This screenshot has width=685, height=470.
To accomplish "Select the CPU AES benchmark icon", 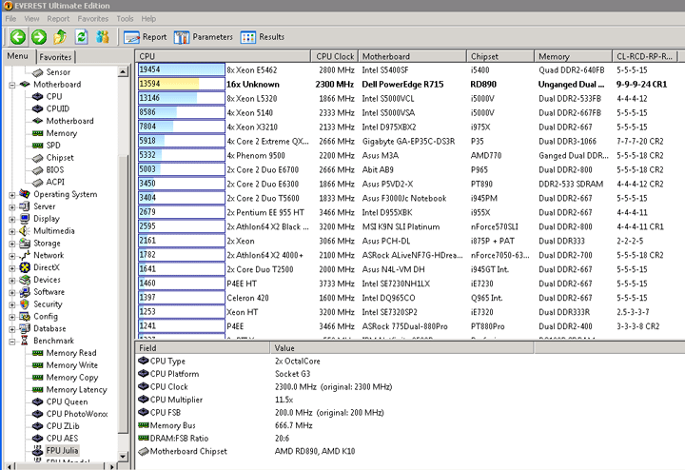I will (x=38, y=439).
